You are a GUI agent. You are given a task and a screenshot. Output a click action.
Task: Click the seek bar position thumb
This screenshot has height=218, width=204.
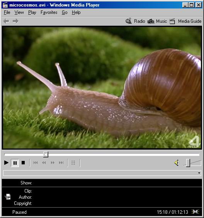point(46,154)
